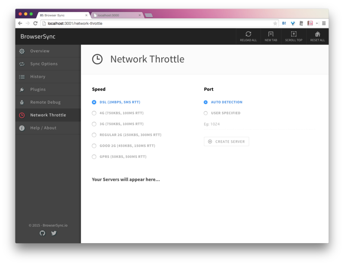Screen dimensions: 344x265
Task: Click the browser back arrow
Action: click(20, 24)
